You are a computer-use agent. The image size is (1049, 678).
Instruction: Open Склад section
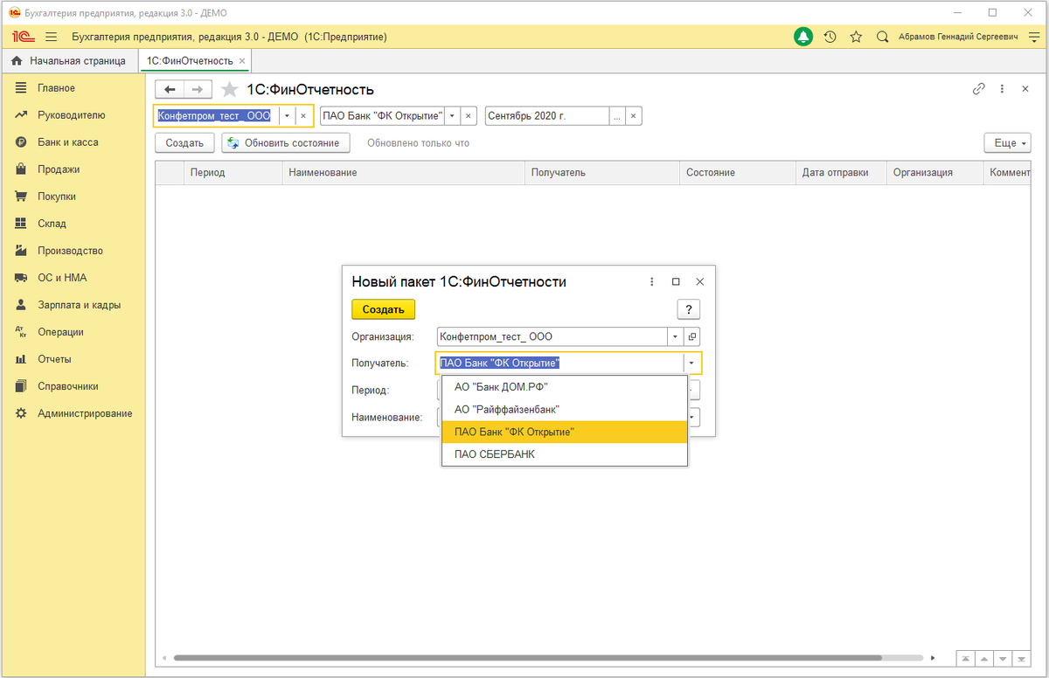click(73, 224)
